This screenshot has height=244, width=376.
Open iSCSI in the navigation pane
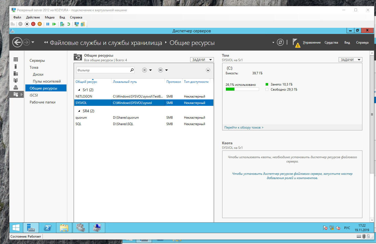34,95
